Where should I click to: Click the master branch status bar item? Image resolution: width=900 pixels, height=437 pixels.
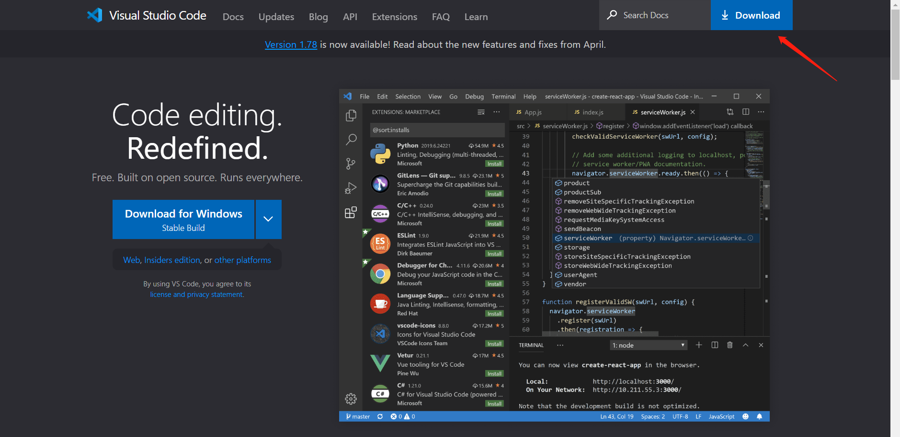click(x=358, y=416)
